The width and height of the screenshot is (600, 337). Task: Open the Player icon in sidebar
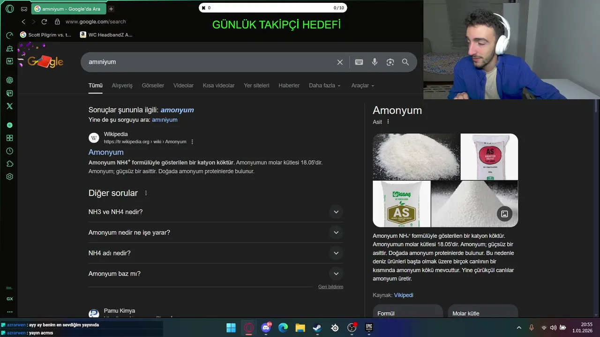pos(9,125)
